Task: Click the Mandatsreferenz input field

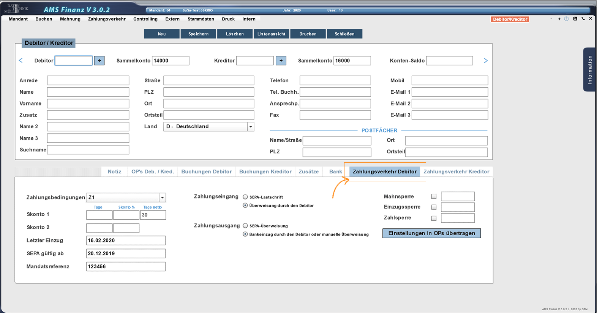Action: point(126,267)
